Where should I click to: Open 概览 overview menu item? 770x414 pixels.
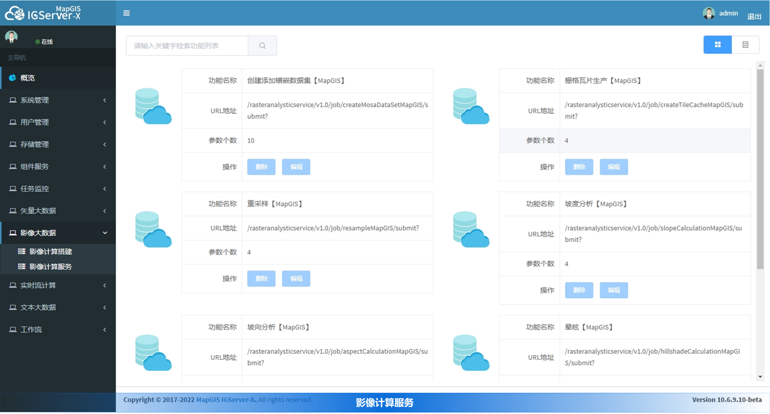click(58, 78)
